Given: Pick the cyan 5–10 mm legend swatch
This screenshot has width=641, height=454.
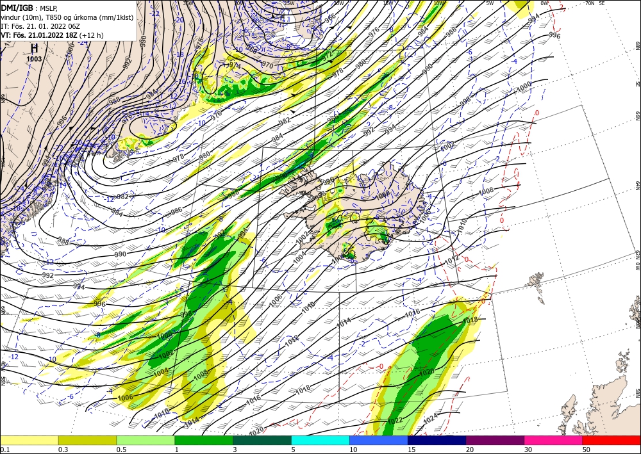Looking at the screenshot, I should click(320, 440).
